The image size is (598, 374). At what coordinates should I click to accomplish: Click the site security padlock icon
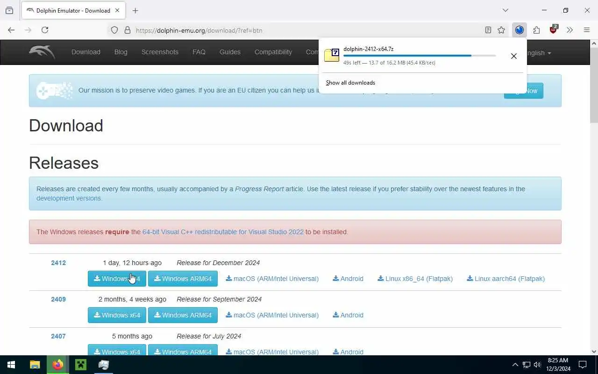tap(127, 30)
